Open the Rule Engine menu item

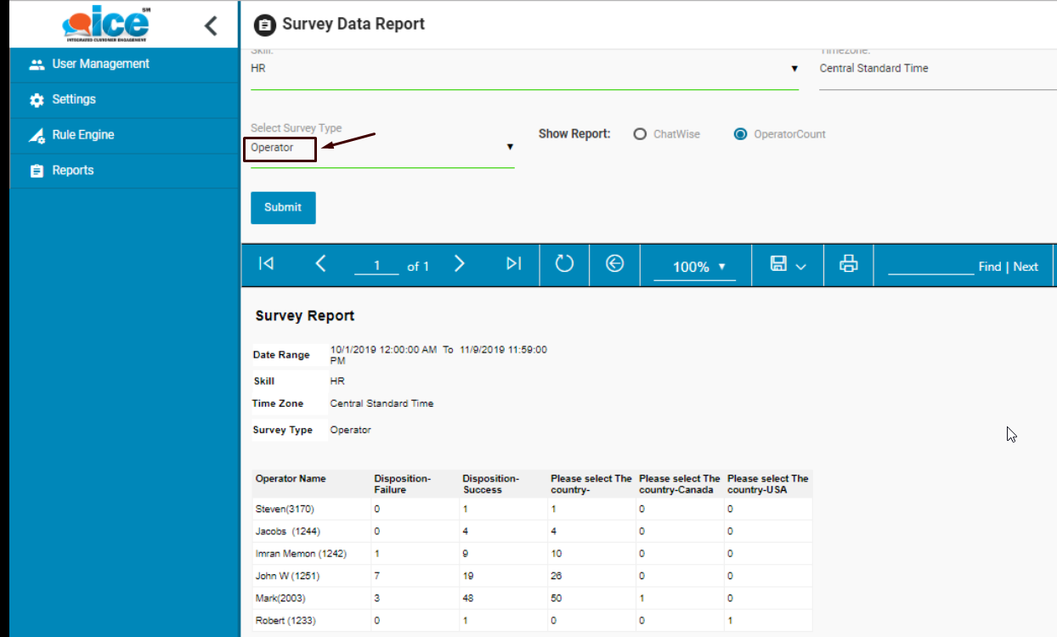(82, 135)
